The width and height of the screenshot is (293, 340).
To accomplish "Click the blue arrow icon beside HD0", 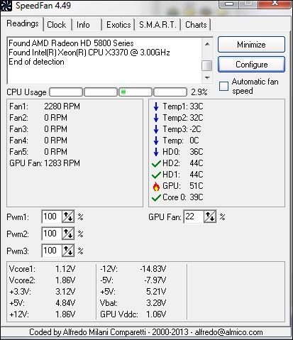I will point(156,152).
